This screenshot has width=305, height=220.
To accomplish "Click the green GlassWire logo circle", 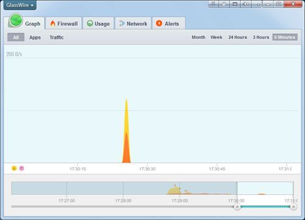I will tap(16, 20).
